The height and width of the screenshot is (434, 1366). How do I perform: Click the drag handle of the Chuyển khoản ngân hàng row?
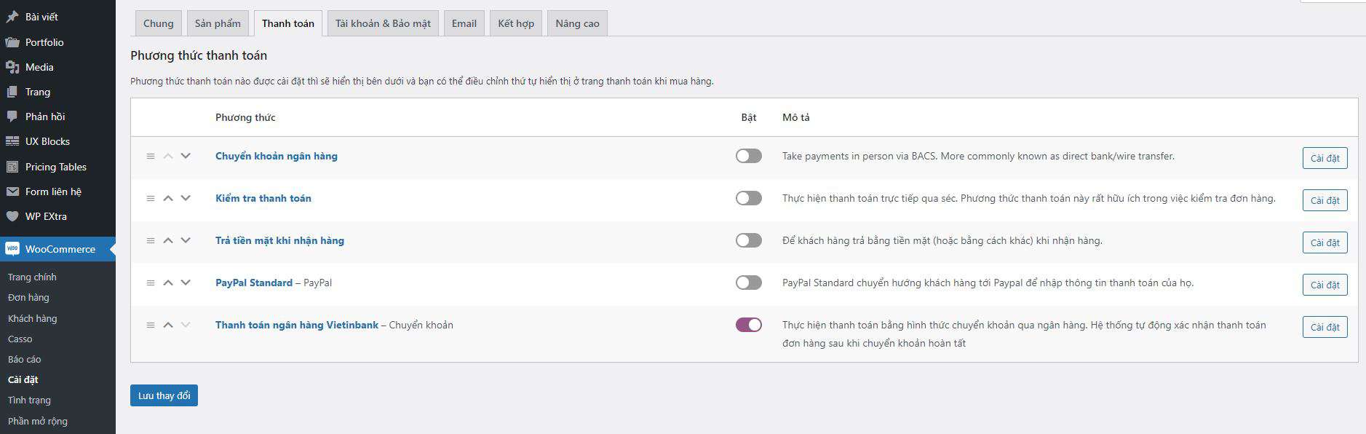click(x=151, y=156)
